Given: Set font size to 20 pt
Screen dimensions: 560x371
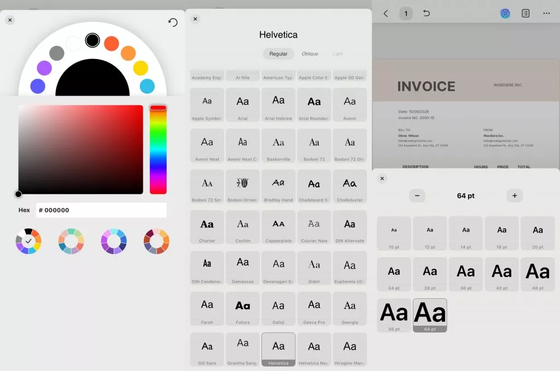Looking at the screenshot, I should point(538,233).
